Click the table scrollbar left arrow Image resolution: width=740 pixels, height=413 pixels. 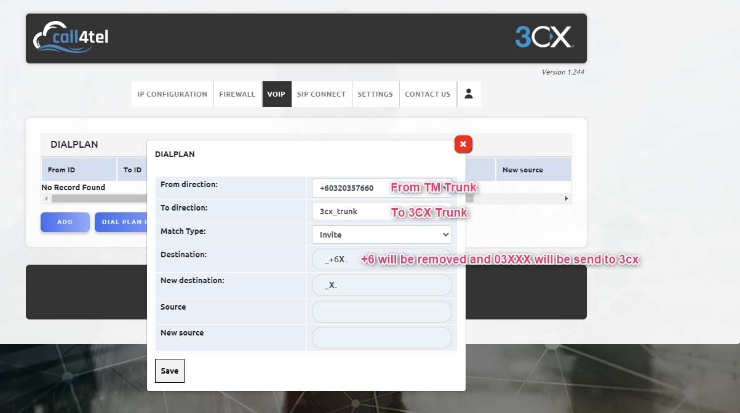point(46,199)
